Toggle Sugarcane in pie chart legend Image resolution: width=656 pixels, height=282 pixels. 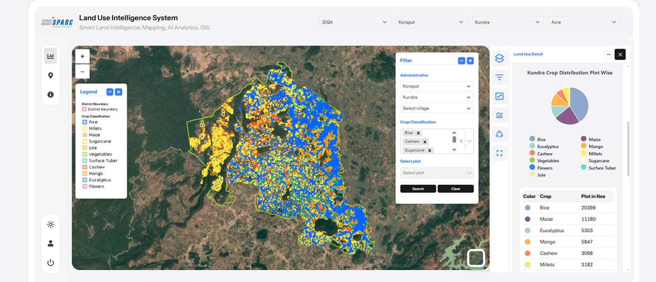coord(595,161)
